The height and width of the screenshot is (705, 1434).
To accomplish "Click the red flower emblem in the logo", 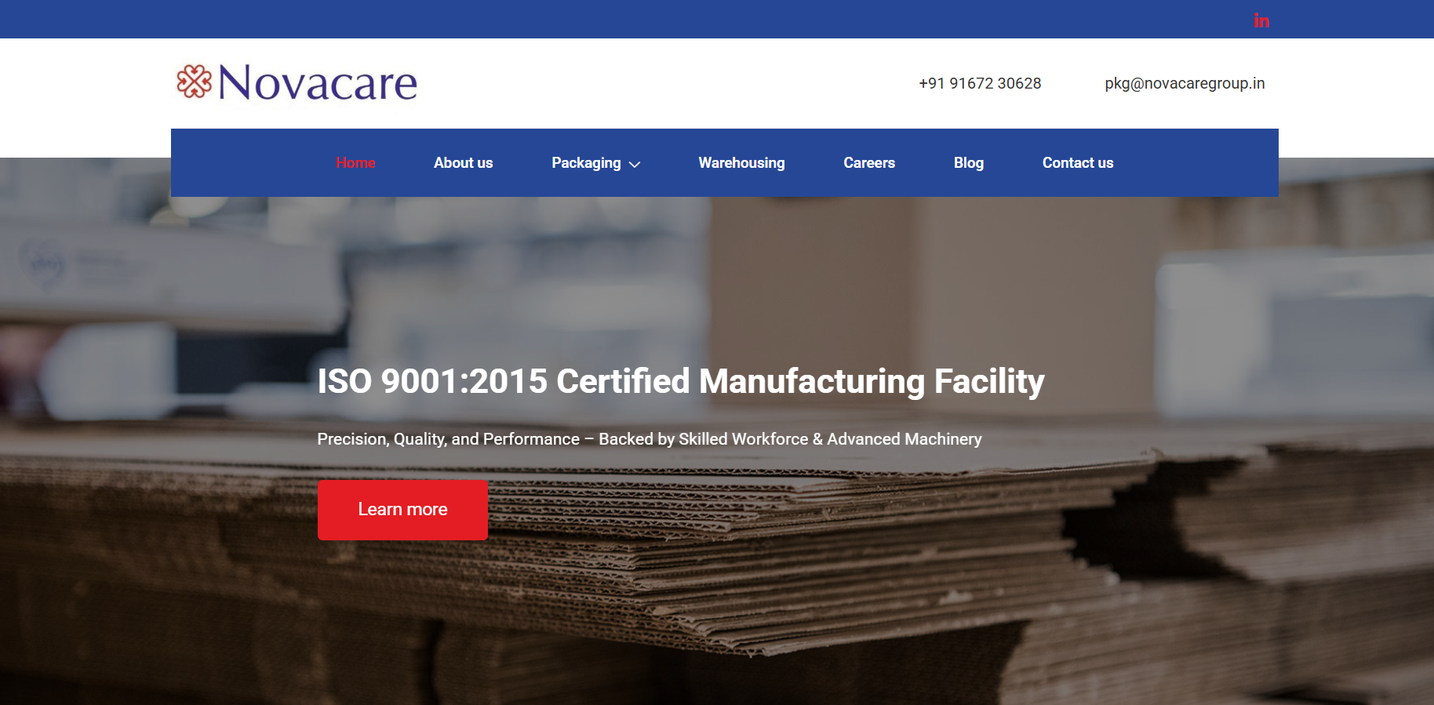I will [x=194, y=82].
